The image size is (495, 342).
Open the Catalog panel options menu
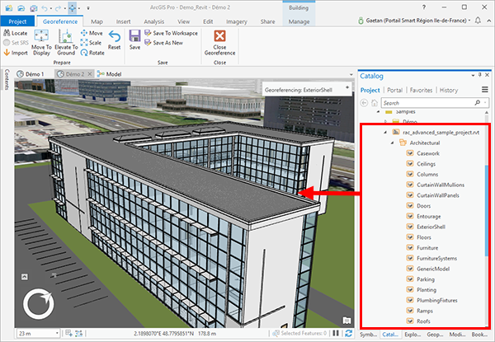pyautogui.click(x=485, y=90)
